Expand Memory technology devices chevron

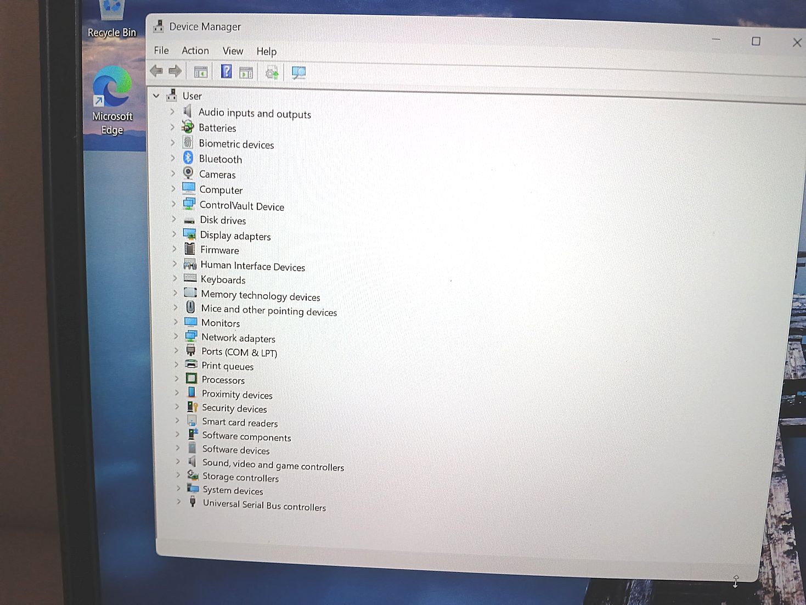pos(175,293)
